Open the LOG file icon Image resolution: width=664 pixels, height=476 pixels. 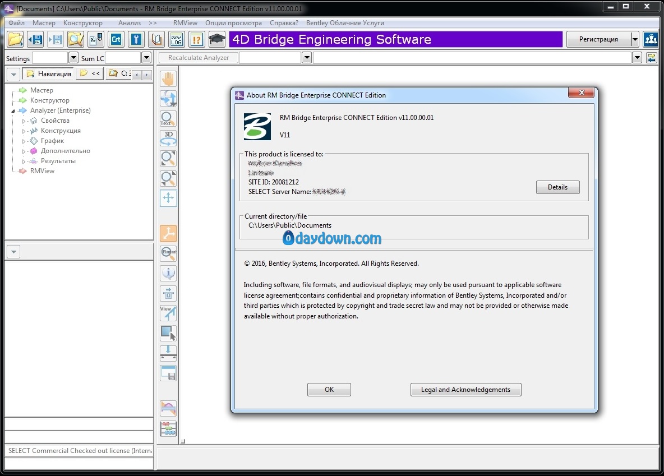pyautogui.click(x=177, y=39)
